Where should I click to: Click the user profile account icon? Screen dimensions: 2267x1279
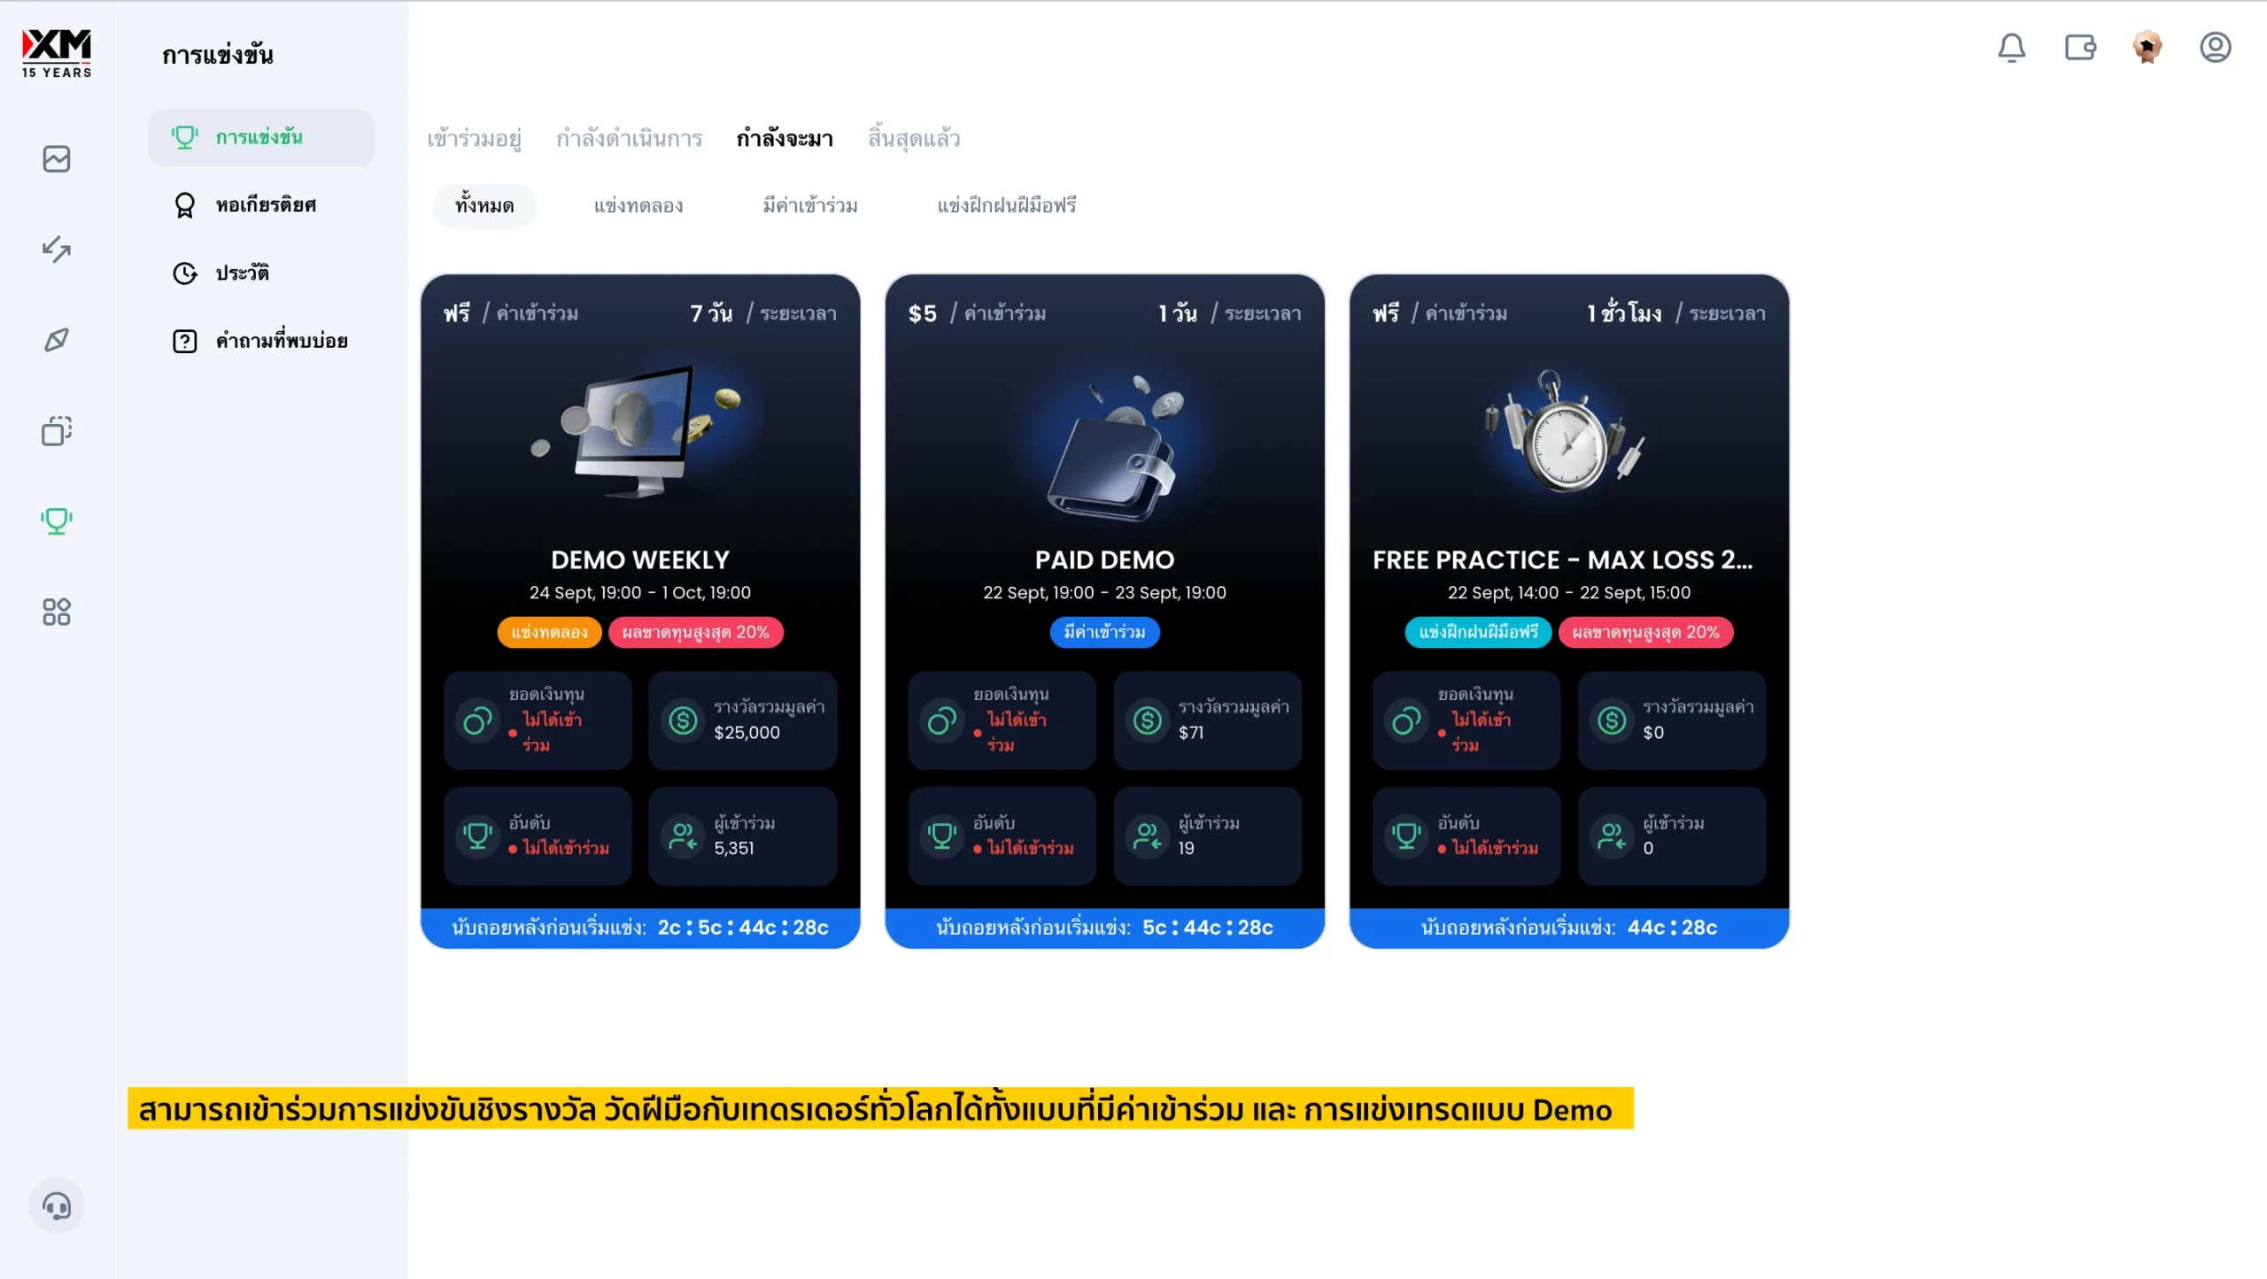point(2215,47)
